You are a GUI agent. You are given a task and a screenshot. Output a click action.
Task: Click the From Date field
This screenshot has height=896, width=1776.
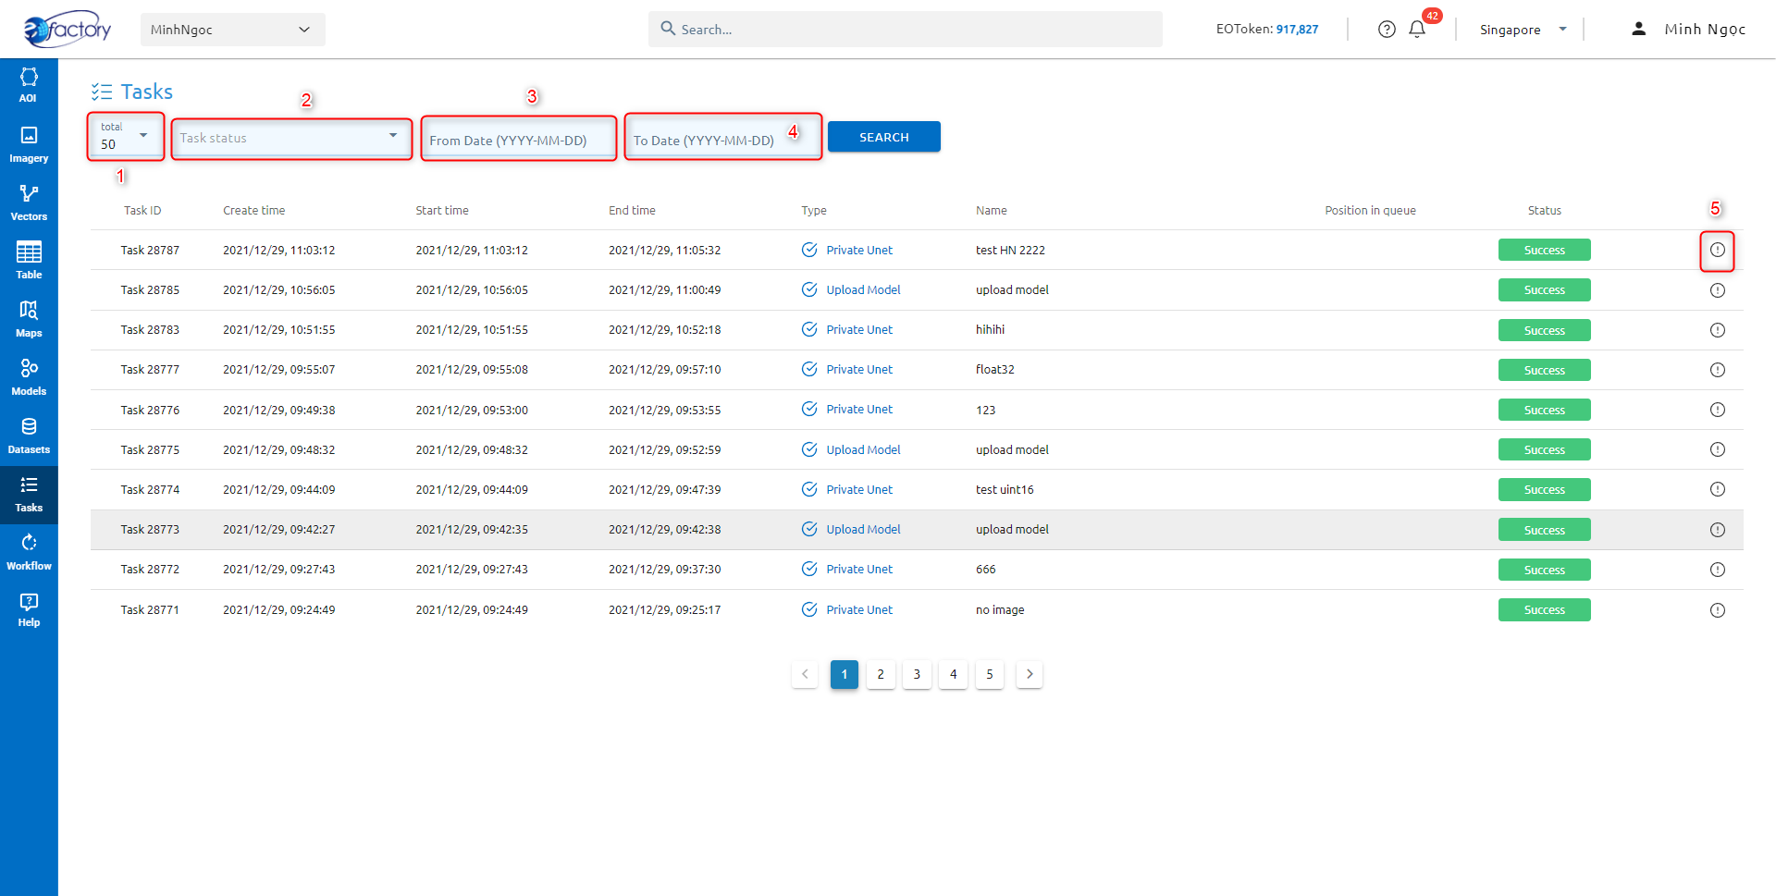tap(519, 139)
